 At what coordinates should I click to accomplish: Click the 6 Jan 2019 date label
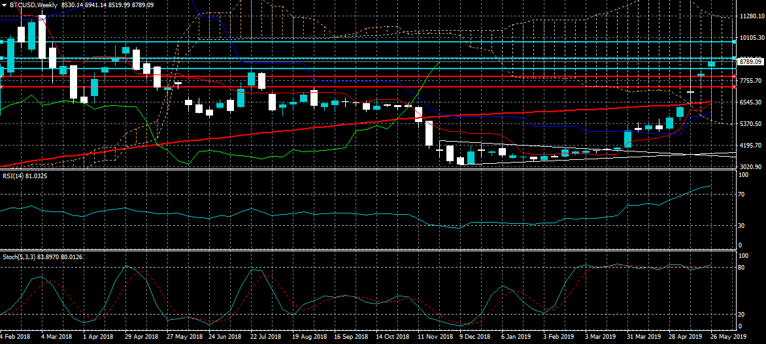pos(516,337)
